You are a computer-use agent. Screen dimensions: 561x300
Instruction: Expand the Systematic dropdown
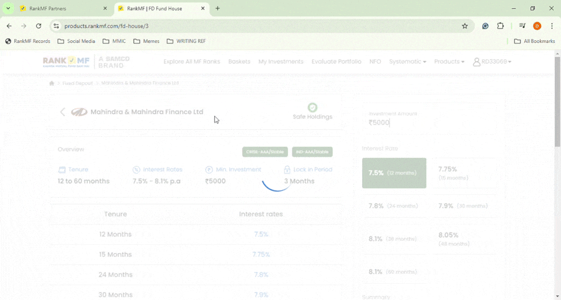point(407,62)
